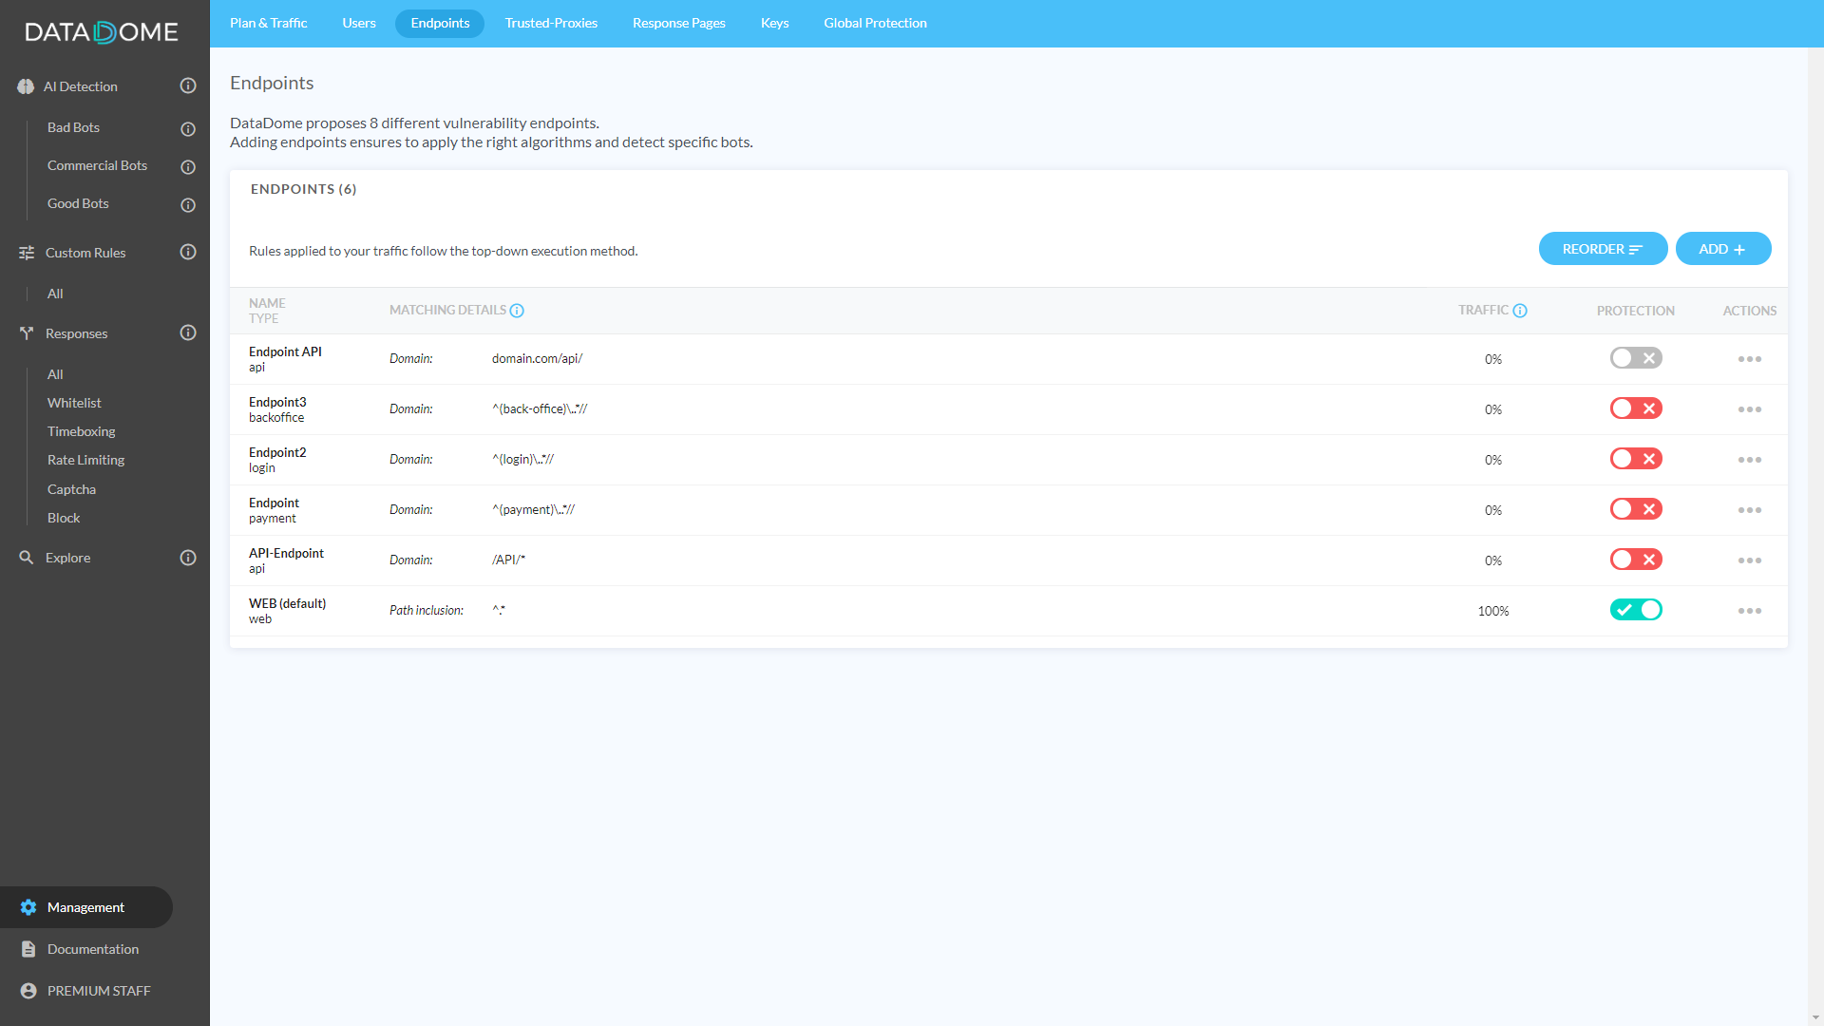Viewport: 1824px width, 1026px height.
Task: Open the Global Protection tab
Action: [x=875, y=23]
